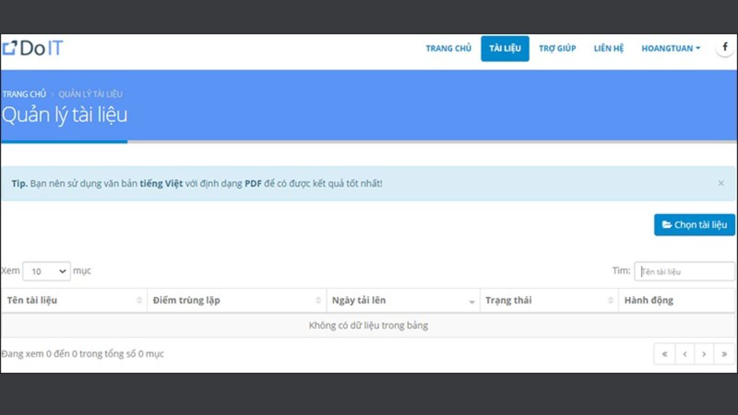Dismiss the PDF tip with the × icon

[721, 183]
